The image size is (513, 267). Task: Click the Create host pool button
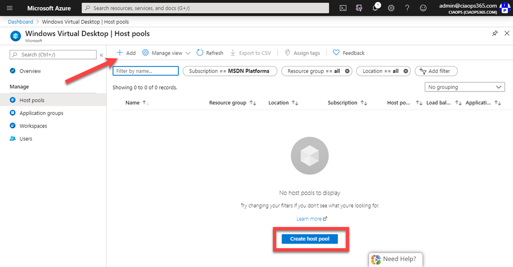[310, 239]
